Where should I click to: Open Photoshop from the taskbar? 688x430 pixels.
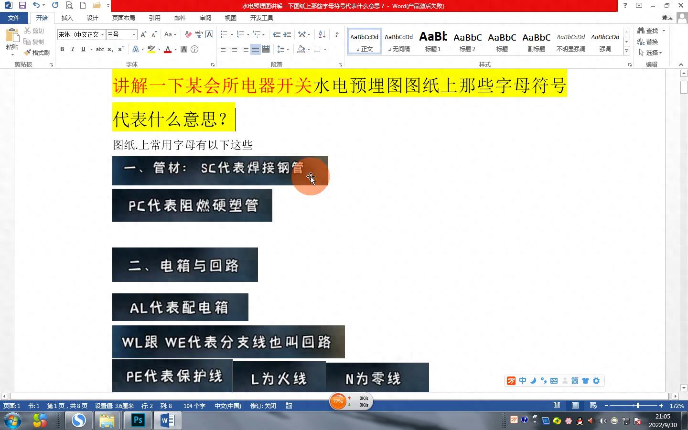tap(138, 420)
